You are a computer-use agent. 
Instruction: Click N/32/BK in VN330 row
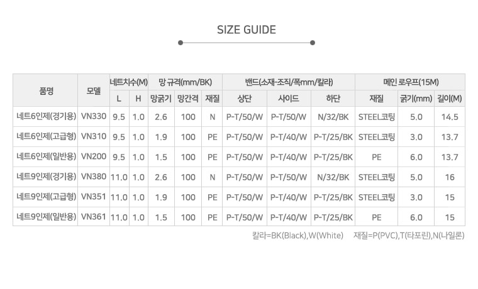point(333,117)
